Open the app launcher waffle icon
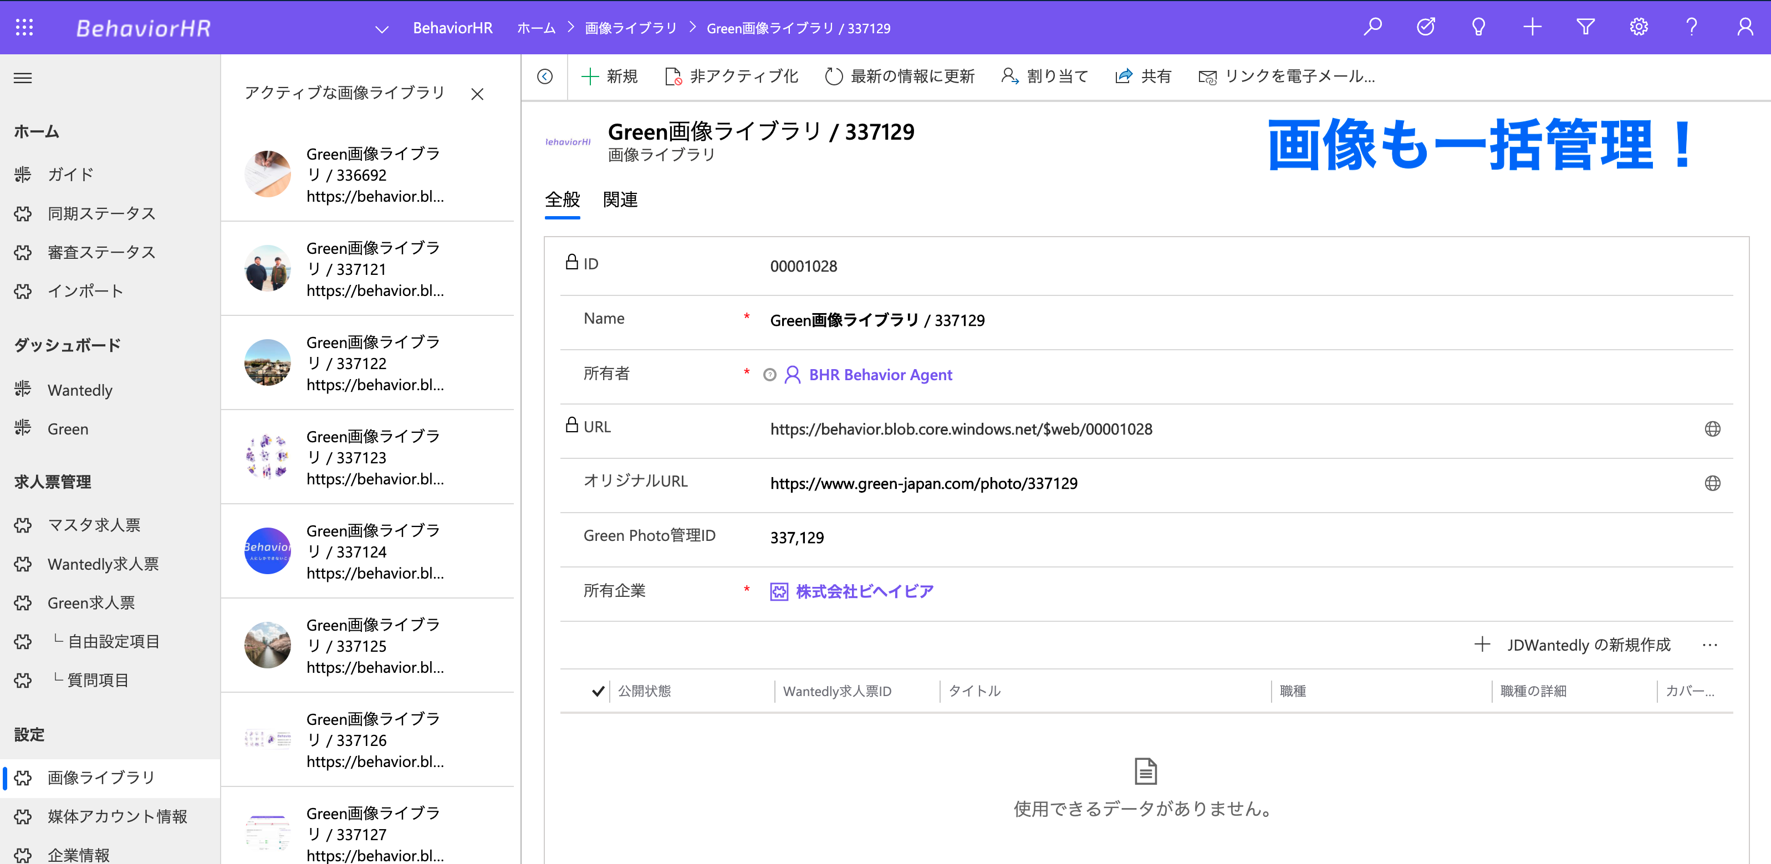Screen dimensions: 1771x864 pos(24,28)
